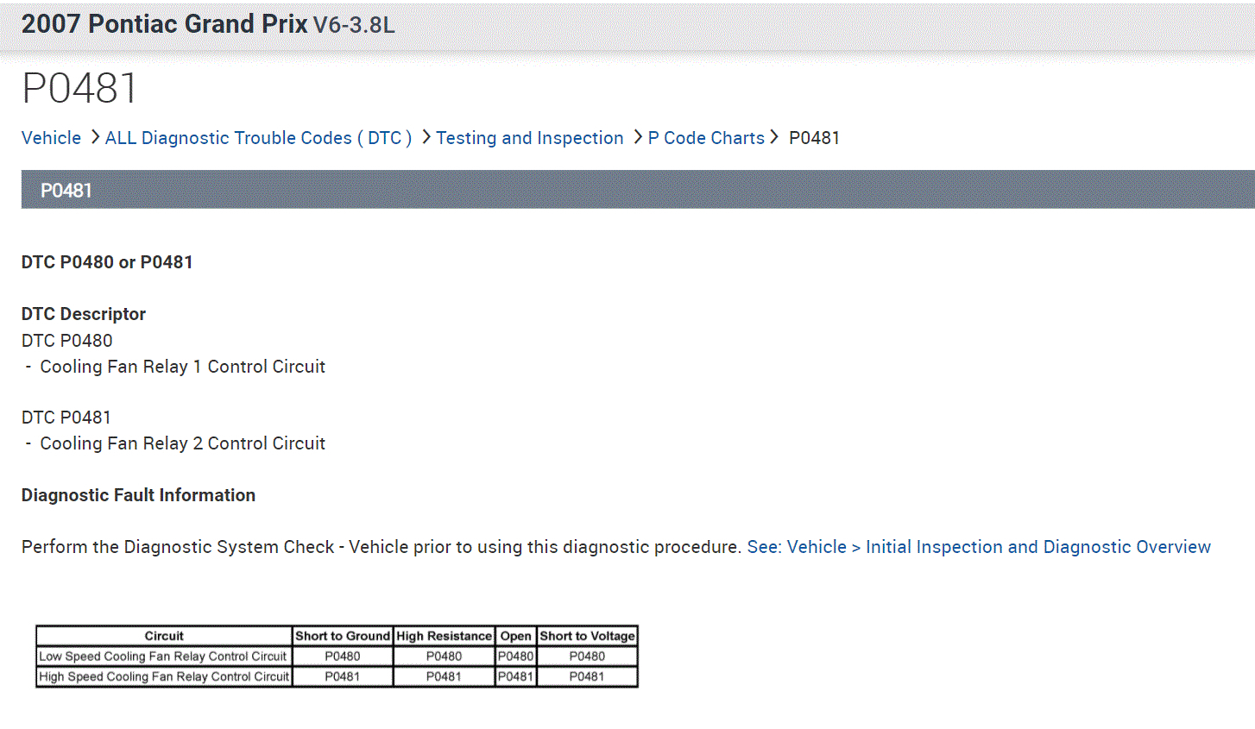Image resolution: width=1255 pixels, height=729 pixels.
Task: Click chevron before P Code Charts
Action: click(638, 137)
